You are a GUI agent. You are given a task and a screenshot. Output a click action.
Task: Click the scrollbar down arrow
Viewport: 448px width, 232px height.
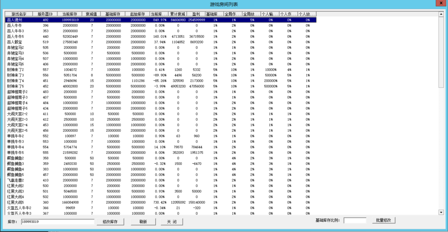pyautogui.click(x=441, y=212)
